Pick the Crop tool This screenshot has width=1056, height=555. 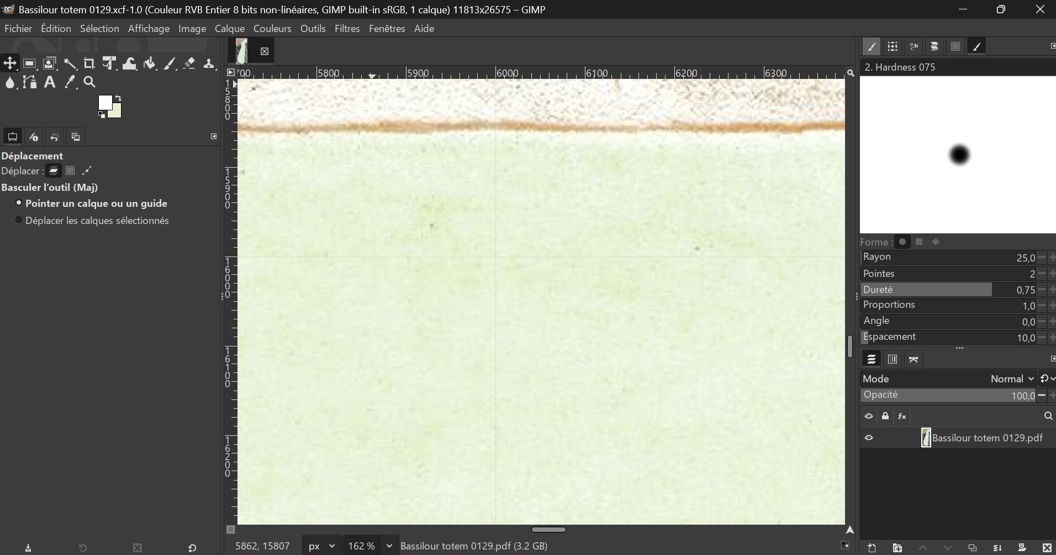[89, 63]
